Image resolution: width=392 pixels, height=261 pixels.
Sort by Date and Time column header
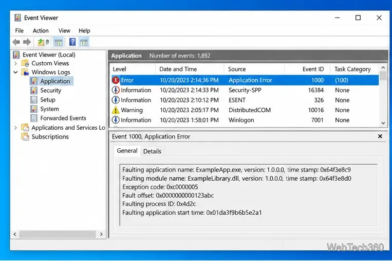coord(190,69)
